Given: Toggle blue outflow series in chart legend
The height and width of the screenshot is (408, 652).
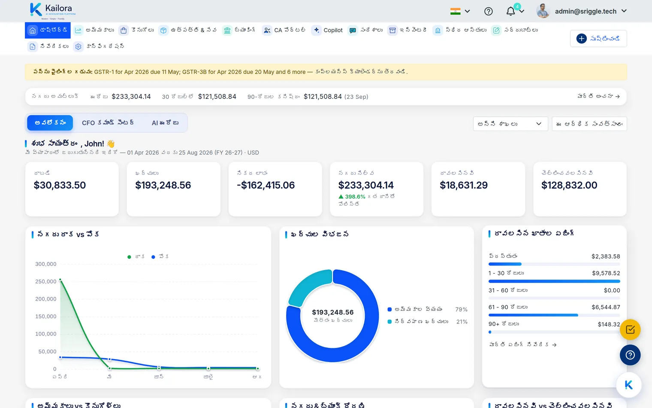Looking at the screenshot, I should [160, 257].
